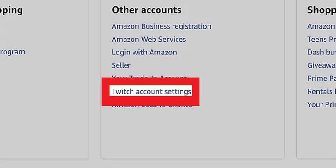Open the Twitch account settings link
Screen dimensions: 336x168
tap(151, 92)
